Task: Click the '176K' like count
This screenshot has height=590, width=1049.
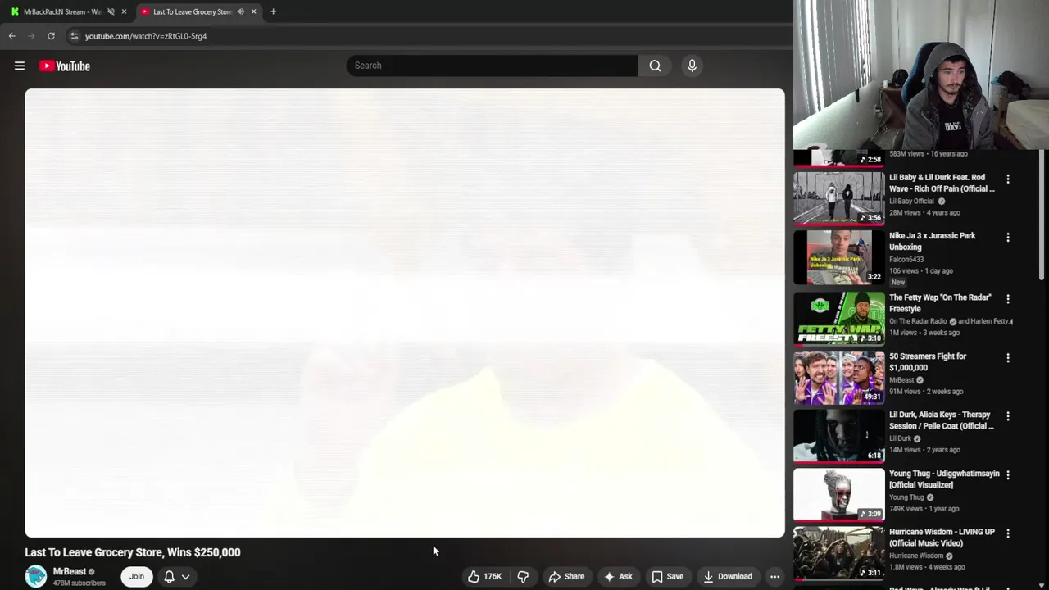Action: (493, 577)
